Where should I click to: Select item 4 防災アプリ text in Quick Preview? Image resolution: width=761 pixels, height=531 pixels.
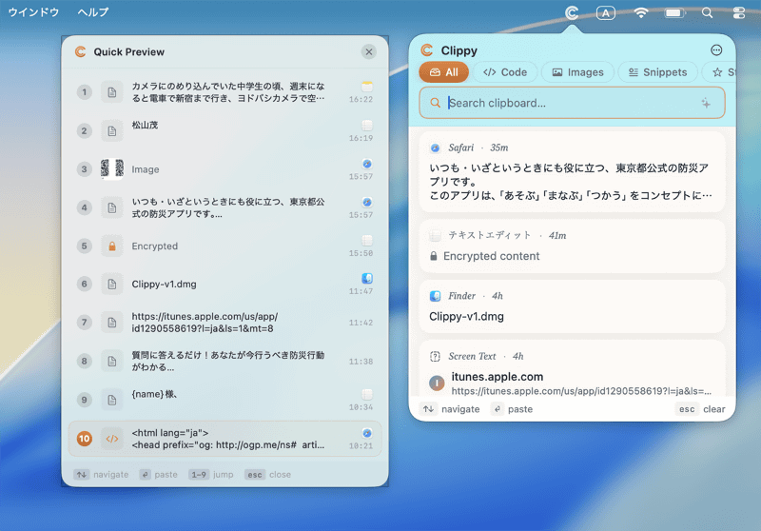coord(224,207)
